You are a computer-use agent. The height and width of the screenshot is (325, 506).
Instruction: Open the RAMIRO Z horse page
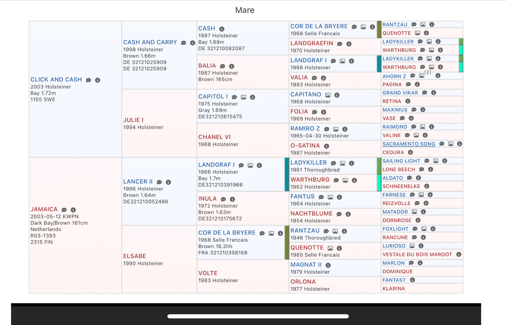coord(305,128)
